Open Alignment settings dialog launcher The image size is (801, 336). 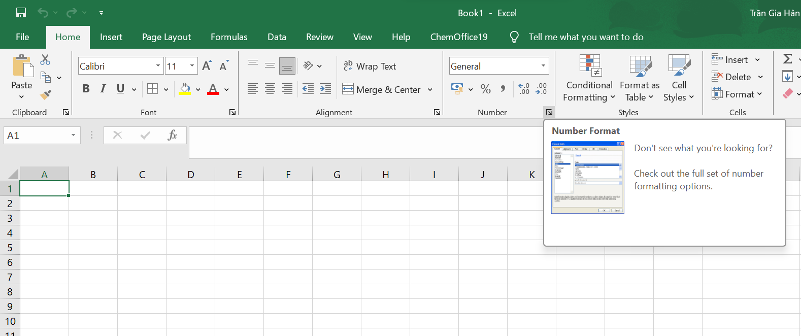point(437,112)
